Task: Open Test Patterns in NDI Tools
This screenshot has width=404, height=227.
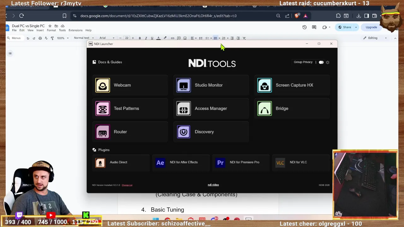Action: (x=130, y=108)
